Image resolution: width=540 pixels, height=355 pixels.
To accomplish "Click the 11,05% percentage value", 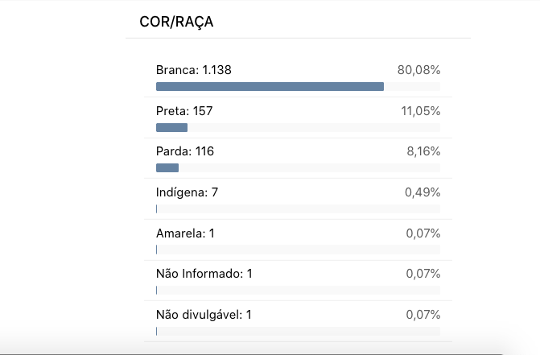I will coord(420,110).
